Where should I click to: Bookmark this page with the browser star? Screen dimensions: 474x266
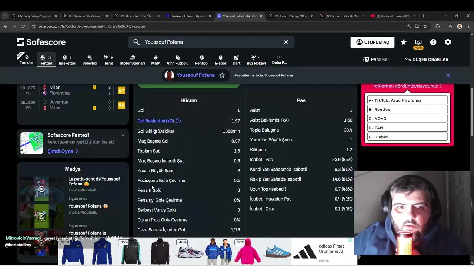[x=425, y=26]
